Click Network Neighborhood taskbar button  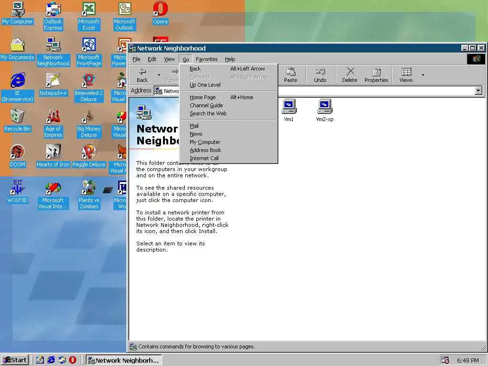pos(124,360)
